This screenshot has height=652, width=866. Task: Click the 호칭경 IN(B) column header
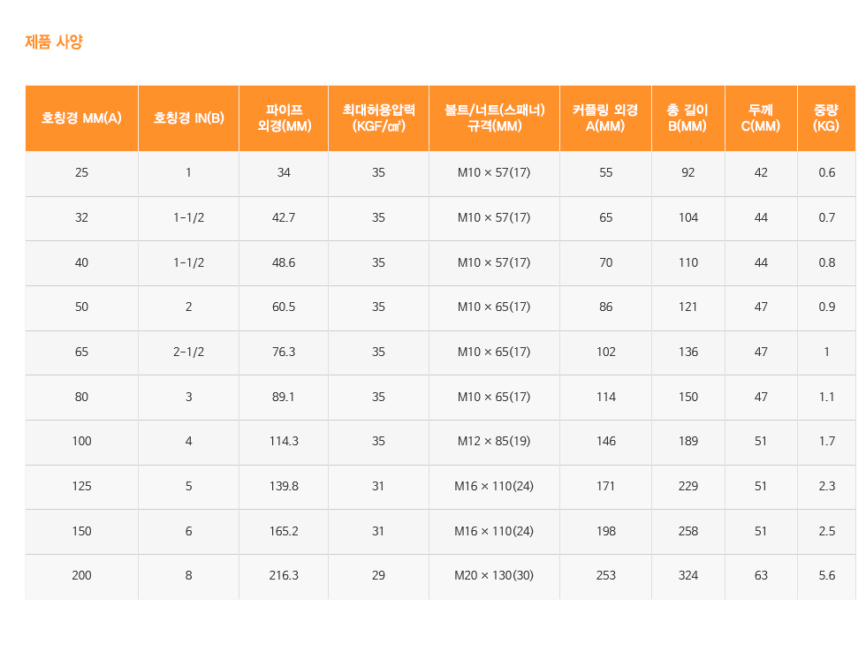188,118
